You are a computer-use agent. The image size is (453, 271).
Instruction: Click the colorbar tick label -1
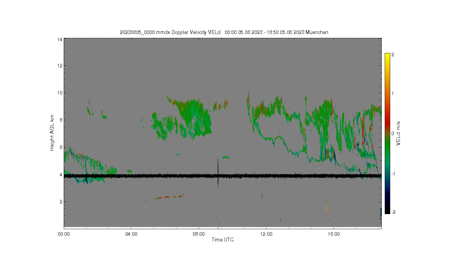tap(393, 174)
